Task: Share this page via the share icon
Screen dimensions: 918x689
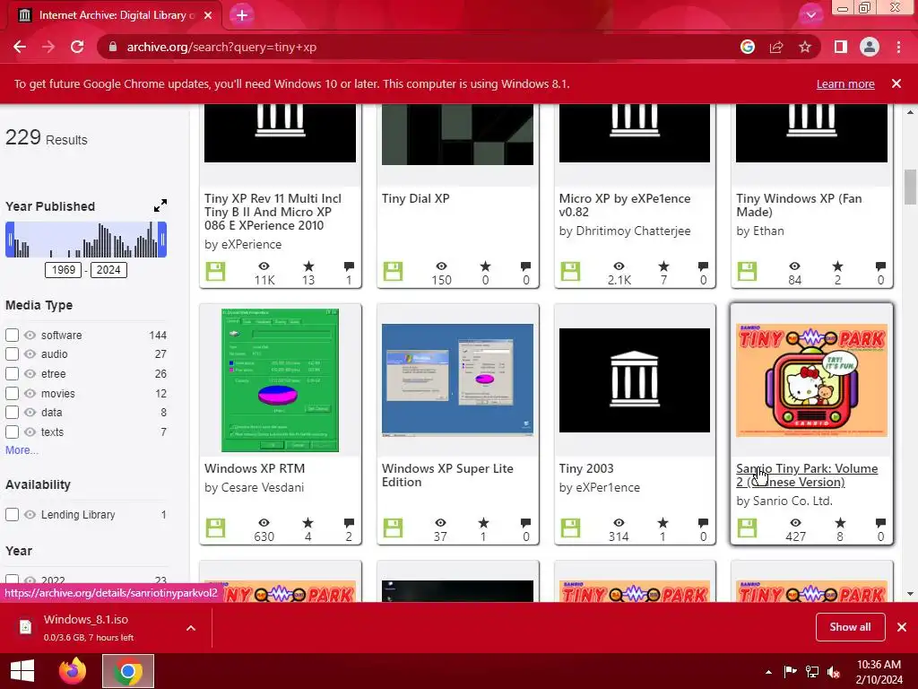Action: [x=776, y=47]
